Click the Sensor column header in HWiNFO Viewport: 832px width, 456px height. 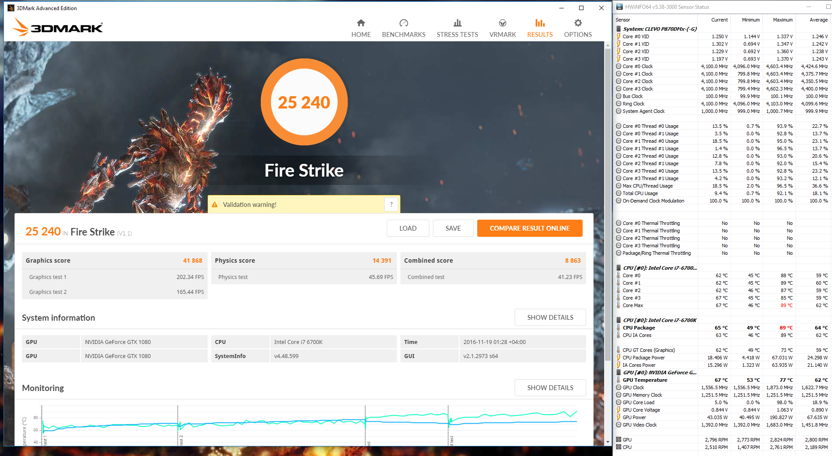(623, 20)
